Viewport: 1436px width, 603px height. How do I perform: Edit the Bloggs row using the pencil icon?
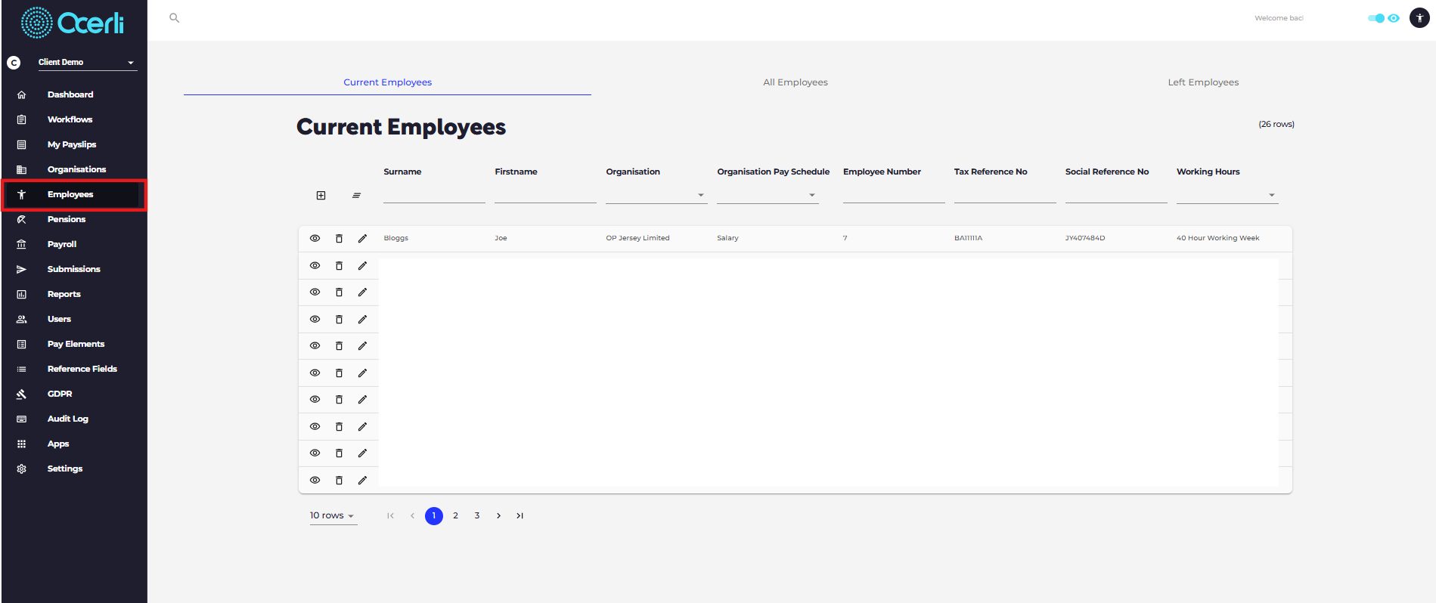[x=362, y=239]
